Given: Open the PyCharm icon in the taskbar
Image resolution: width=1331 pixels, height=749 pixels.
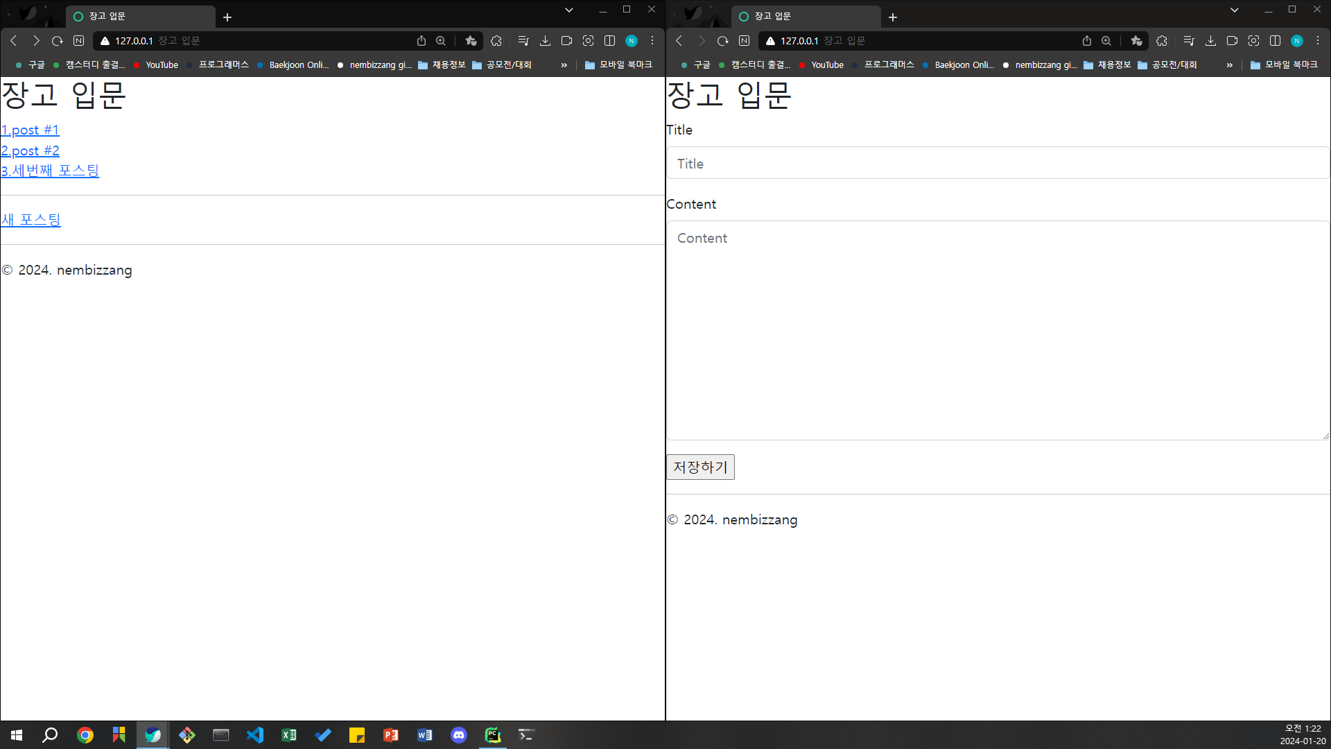Looking at the screenshot, I should click(493, 735).
